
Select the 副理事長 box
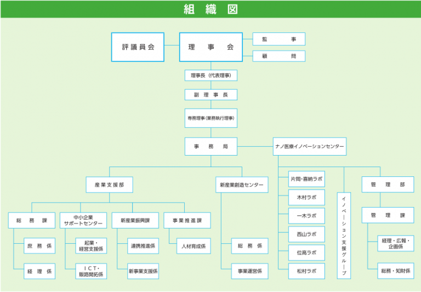pyautogui.click(x=211, y=95)
